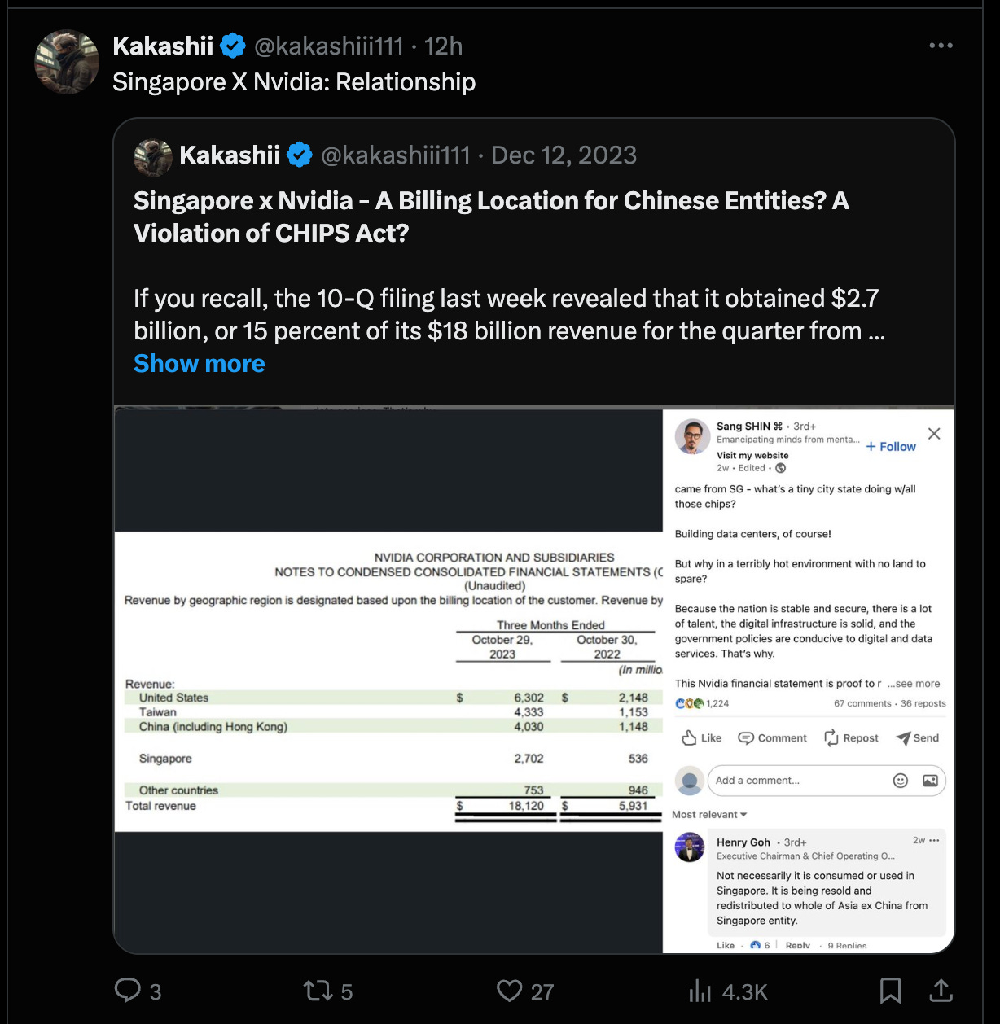Click the share upload arrow icon
The image size is (1000, 1024).
click(x=941, y=991)
